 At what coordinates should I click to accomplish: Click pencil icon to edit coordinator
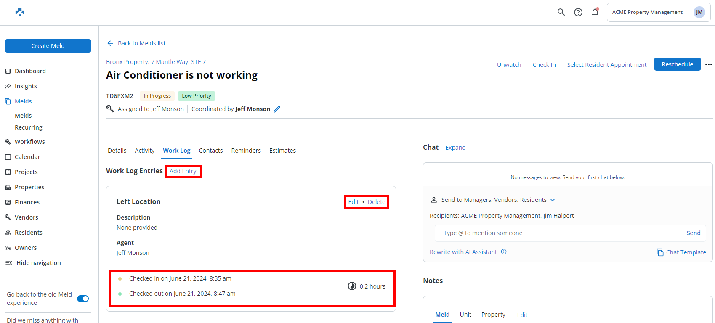[277, 109]
